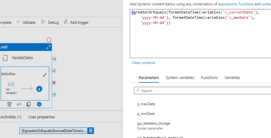The height and width of the screenshot is (138, 271).
Task: Click the Upon Skip dependency handle
Action: point(54,59)
